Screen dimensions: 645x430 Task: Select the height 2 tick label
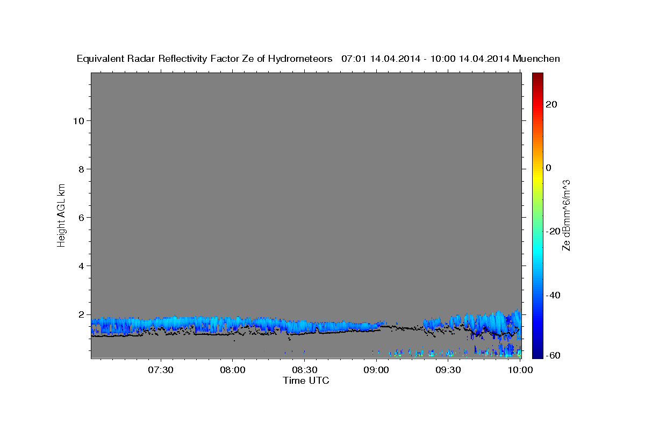pyautogui.click(x=82, y=314)
